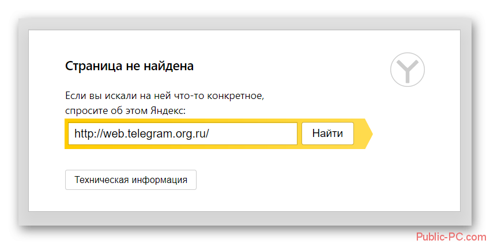Click the word "Техническая" on the button
The image size is (490, 244).
[x=101, y=180]
